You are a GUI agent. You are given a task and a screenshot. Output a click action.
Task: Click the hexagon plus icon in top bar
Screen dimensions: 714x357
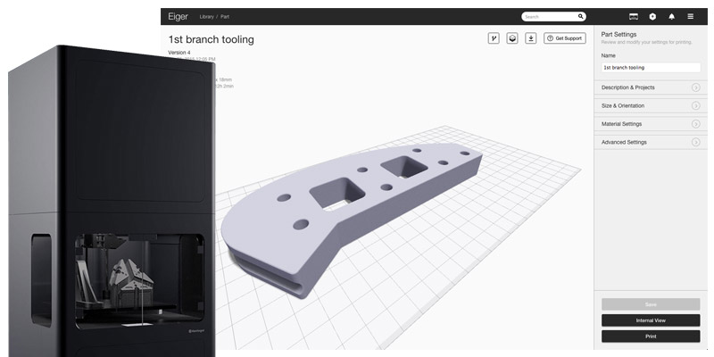[652, 16]
